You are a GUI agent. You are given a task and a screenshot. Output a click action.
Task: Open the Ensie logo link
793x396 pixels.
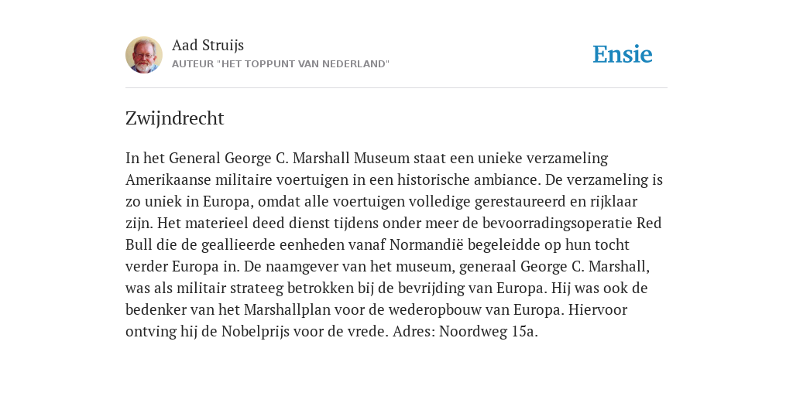point(623,54)
